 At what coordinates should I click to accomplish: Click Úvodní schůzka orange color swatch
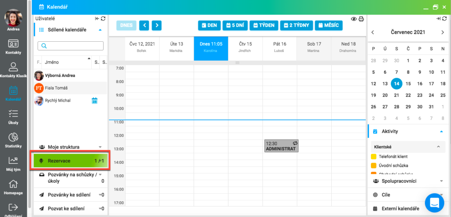[x=373, y=166]
